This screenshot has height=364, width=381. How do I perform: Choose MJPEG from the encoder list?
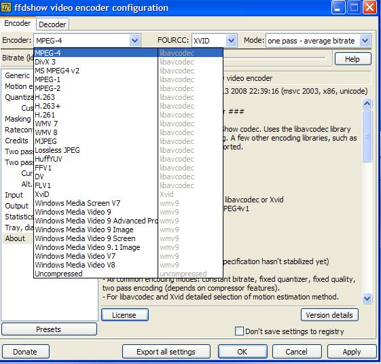pyautogui.click(x=128, y=141)
